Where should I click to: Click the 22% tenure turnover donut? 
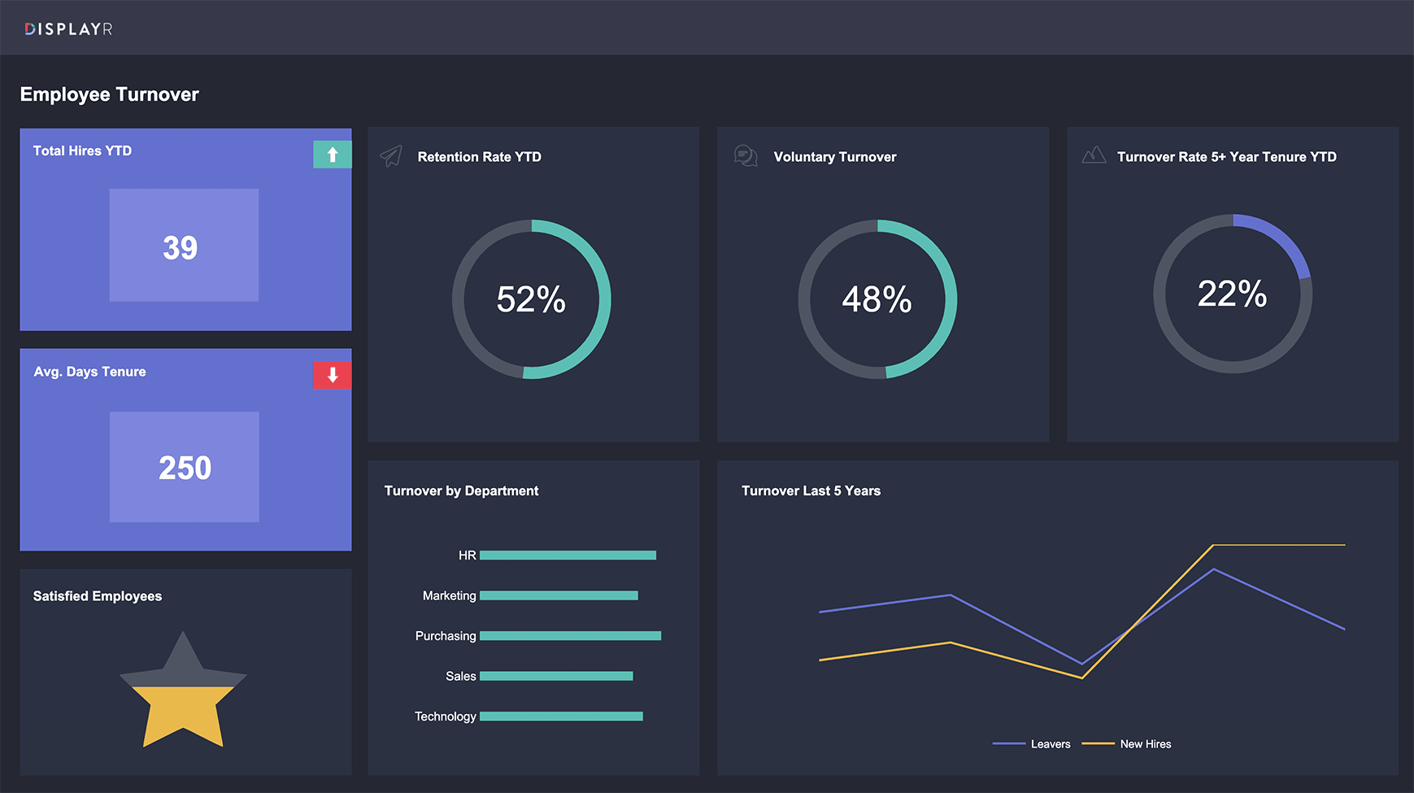[x=1232, y=294]
